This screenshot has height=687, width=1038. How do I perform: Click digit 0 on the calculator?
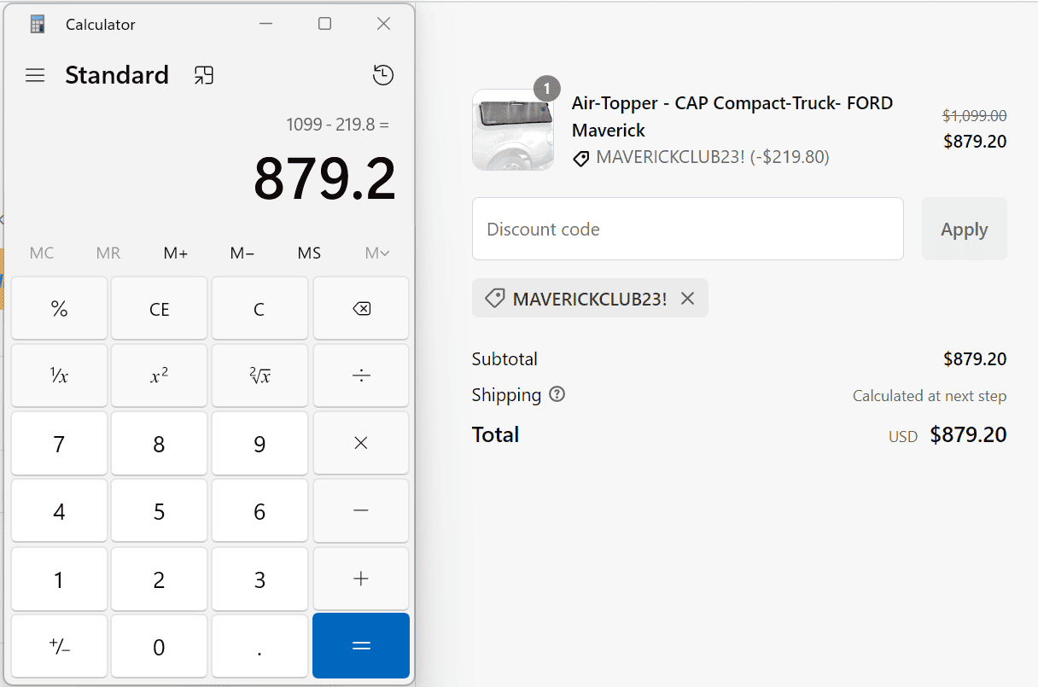tap(159, 646)
